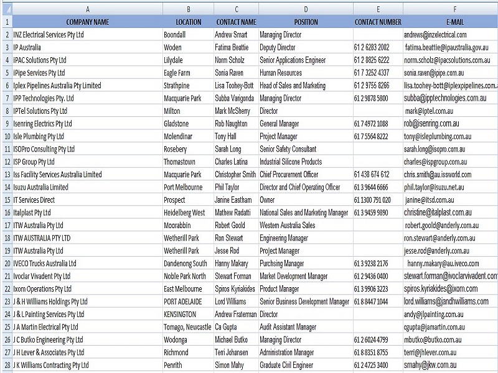Select the Senior Applications Engineer cell
The width and height of the screenshot is (498, 373).
(306, 60)
